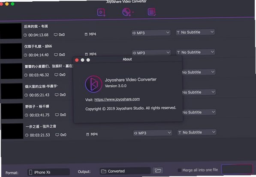The width and height of the screenshot is (256, 177).
Task: Open No Subtitle dropdown for 野孩子 row
Action: pyautogui.click(x=199, y=112)
